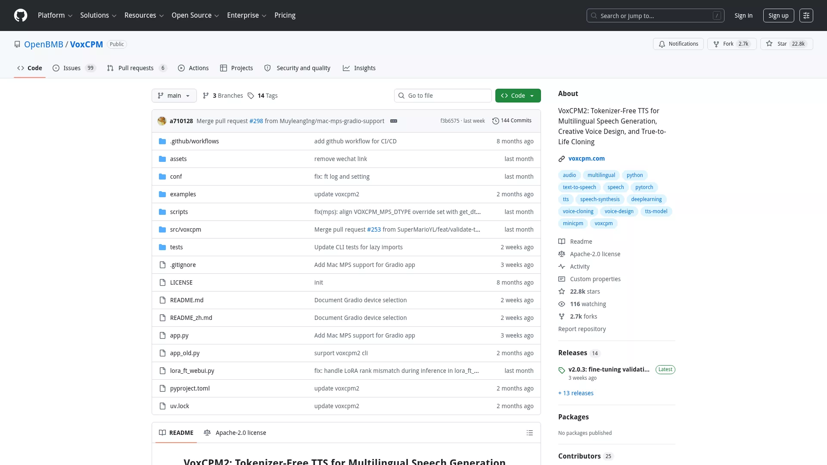Open the README outline list icon

coord(530,433)
